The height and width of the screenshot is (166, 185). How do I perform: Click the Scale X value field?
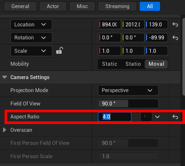coord(109,51)
